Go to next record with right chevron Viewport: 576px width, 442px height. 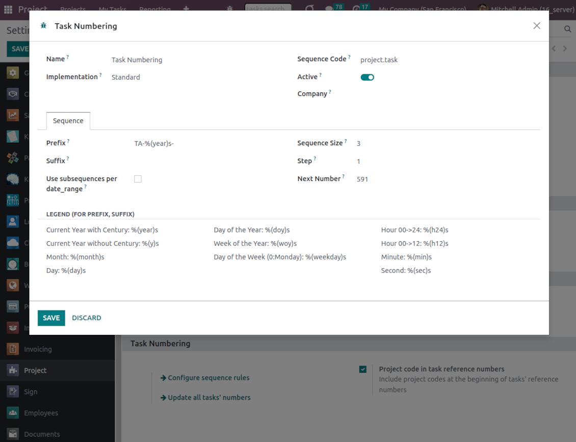(565, 48)
